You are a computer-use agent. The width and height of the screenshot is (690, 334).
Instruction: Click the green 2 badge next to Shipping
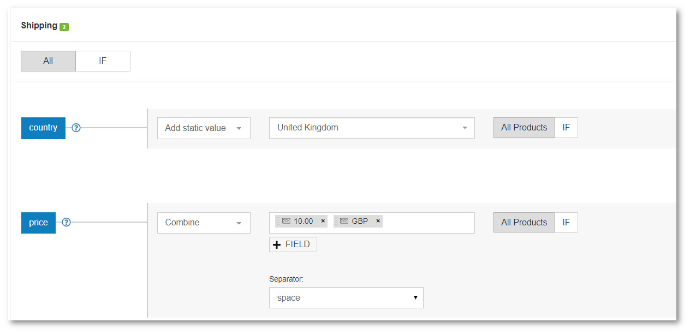[66, 26]
